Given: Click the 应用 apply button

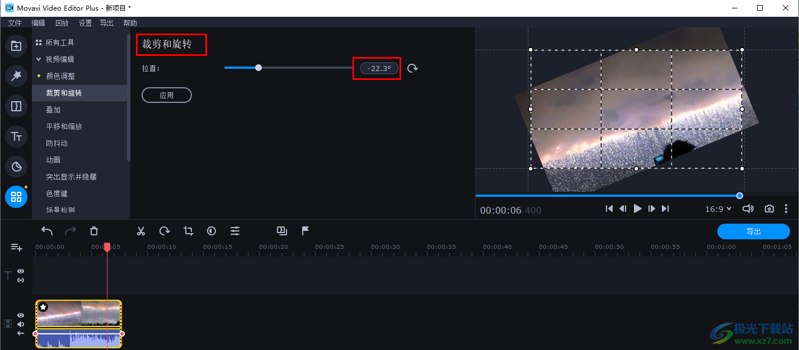Looking at the screenshot, I should pos(167,95).
